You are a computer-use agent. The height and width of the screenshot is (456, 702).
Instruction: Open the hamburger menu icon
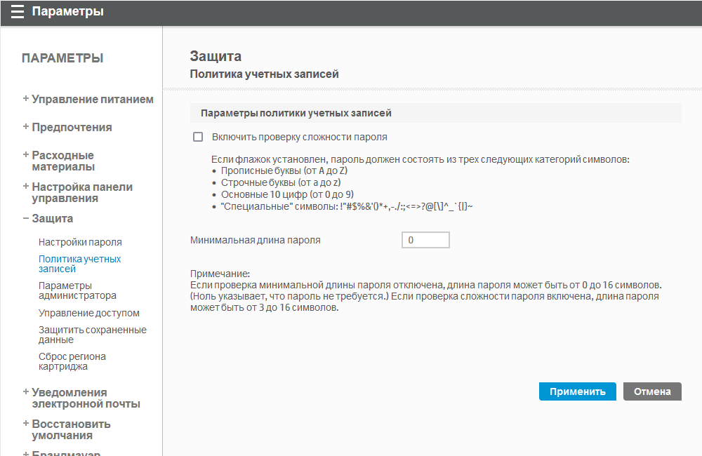[x=17, y=12]
